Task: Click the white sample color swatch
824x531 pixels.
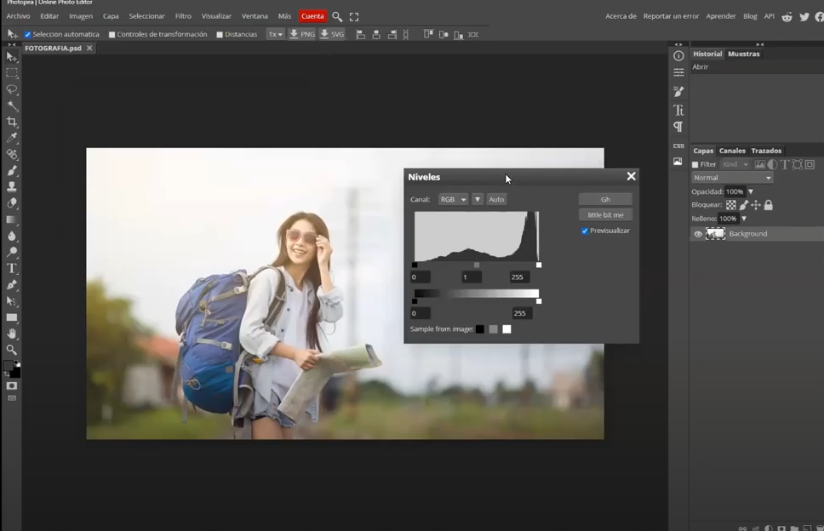Action: coord(506,329)
